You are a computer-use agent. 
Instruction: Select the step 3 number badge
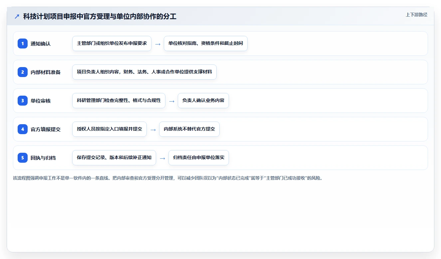click(x=23, y=100)
